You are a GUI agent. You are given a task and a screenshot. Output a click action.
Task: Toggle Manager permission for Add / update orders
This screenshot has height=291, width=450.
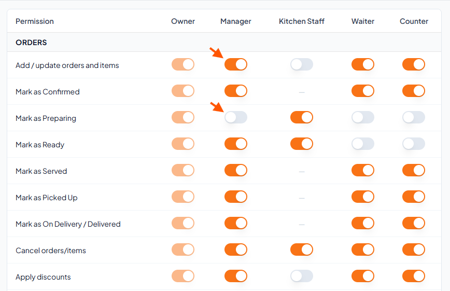(x=235, y=64)
